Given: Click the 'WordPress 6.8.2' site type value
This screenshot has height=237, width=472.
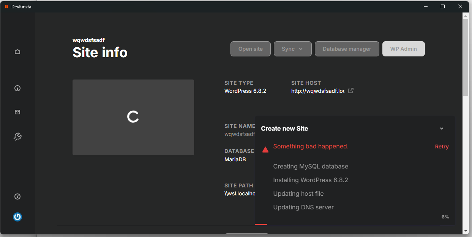Looking at the screenshot, I should point(245,91).
